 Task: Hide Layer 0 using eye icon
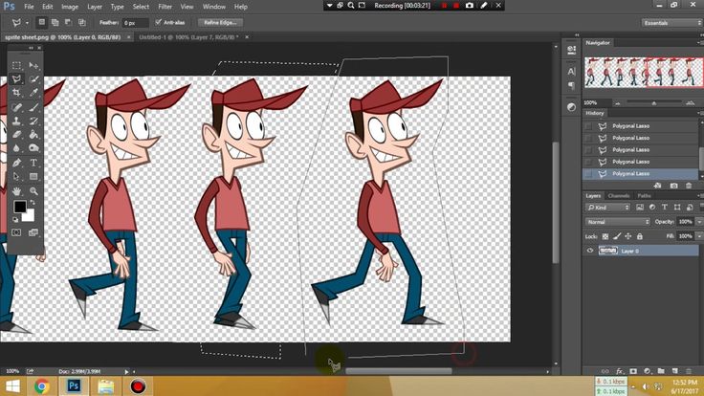pos(589,251)
